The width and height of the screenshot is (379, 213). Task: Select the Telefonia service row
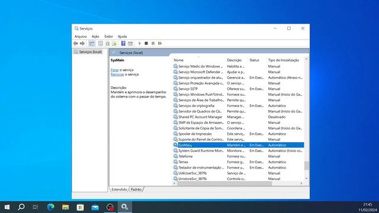pos(238,156)
